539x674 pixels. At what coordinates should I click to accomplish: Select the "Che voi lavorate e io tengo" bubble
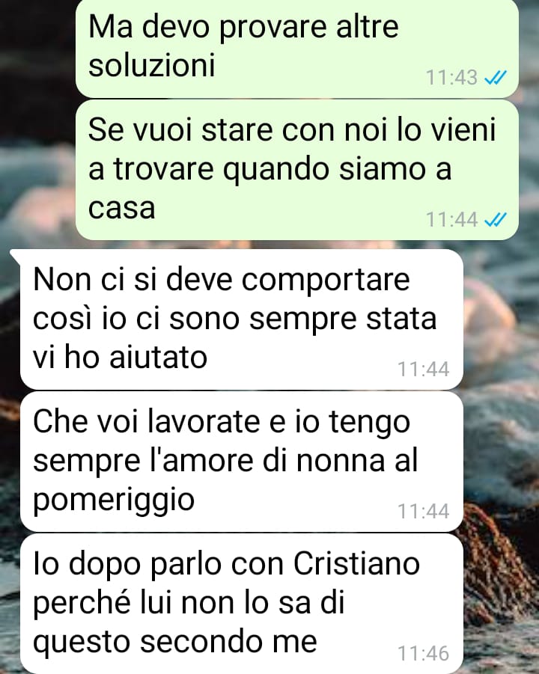(x=242, y=462)
